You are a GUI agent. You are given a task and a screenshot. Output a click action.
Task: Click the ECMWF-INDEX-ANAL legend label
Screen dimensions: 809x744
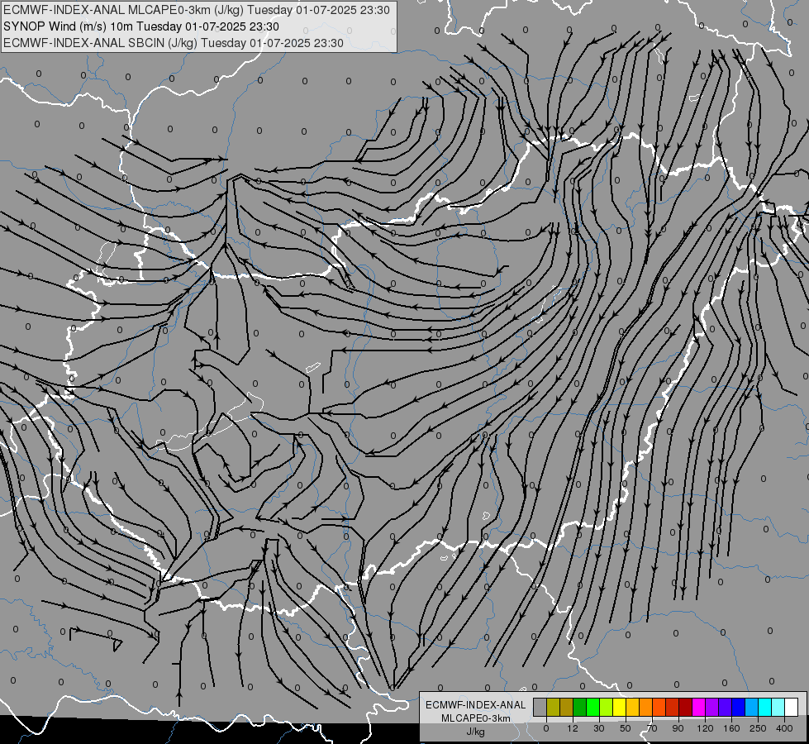point(476,705)
